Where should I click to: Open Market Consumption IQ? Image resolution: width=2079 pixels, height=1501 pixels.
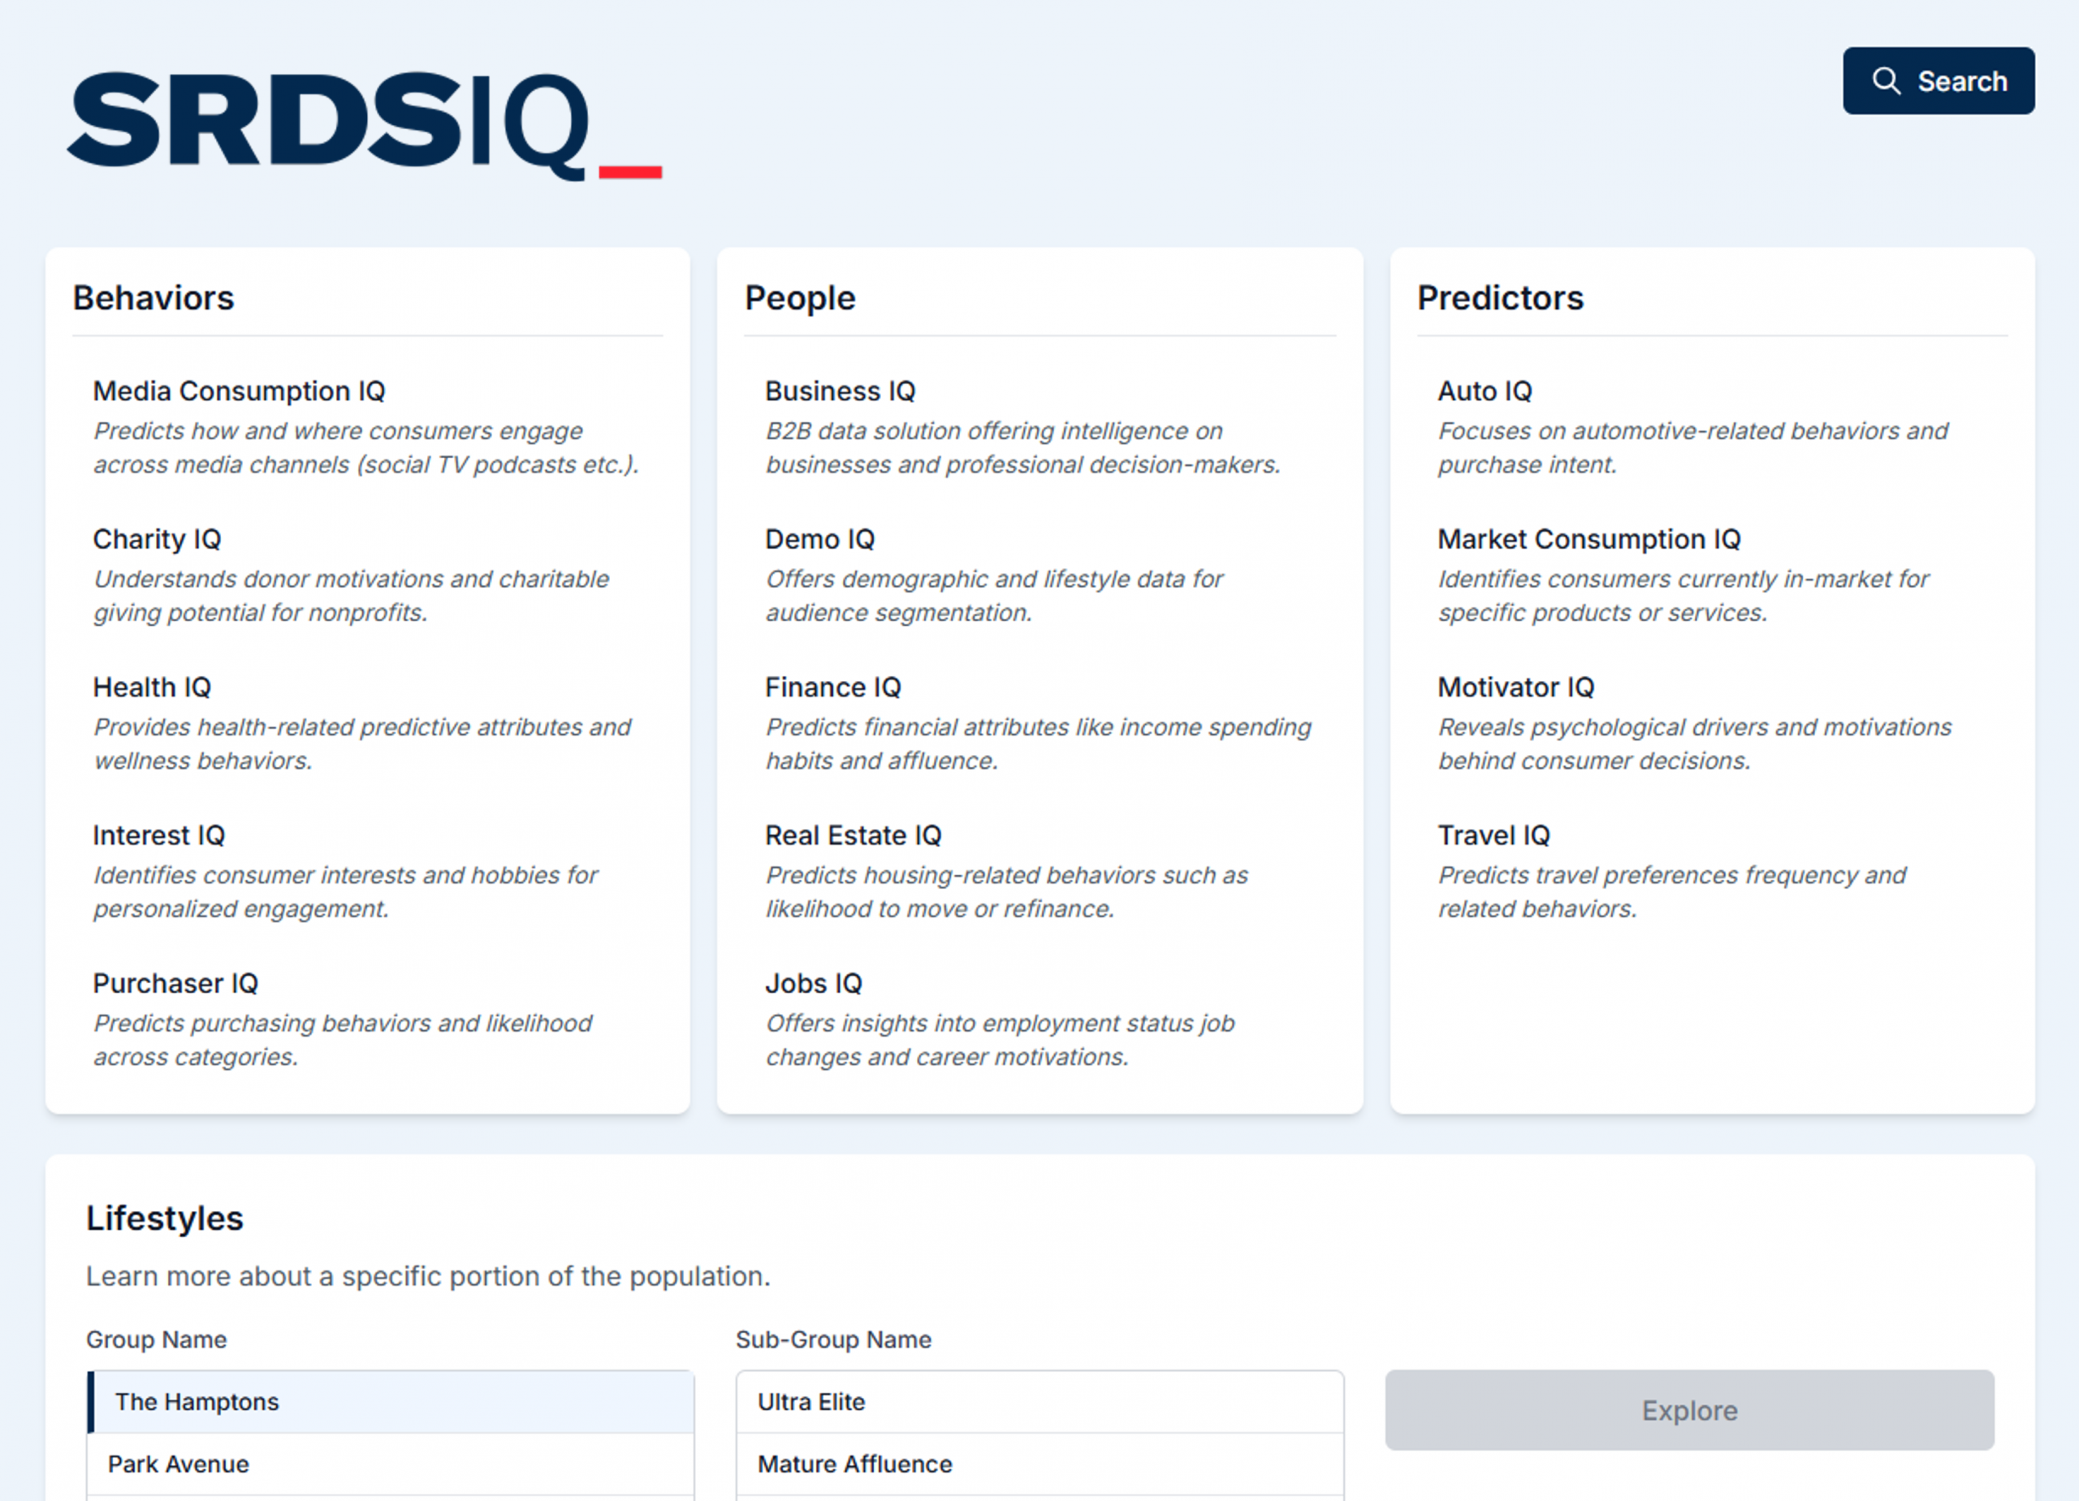[1588, 539]
